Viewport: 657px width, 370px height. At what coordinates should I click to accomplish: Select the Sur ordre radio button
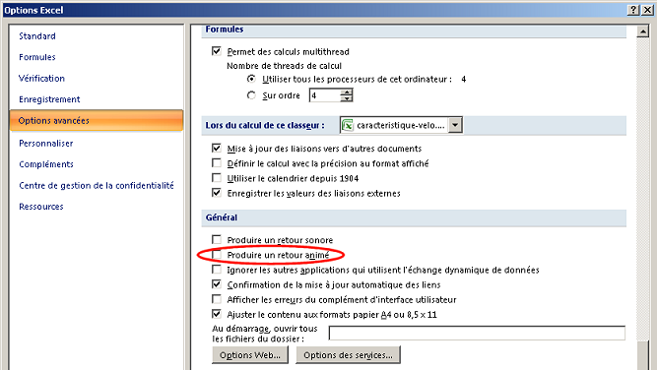pos(251,95)
